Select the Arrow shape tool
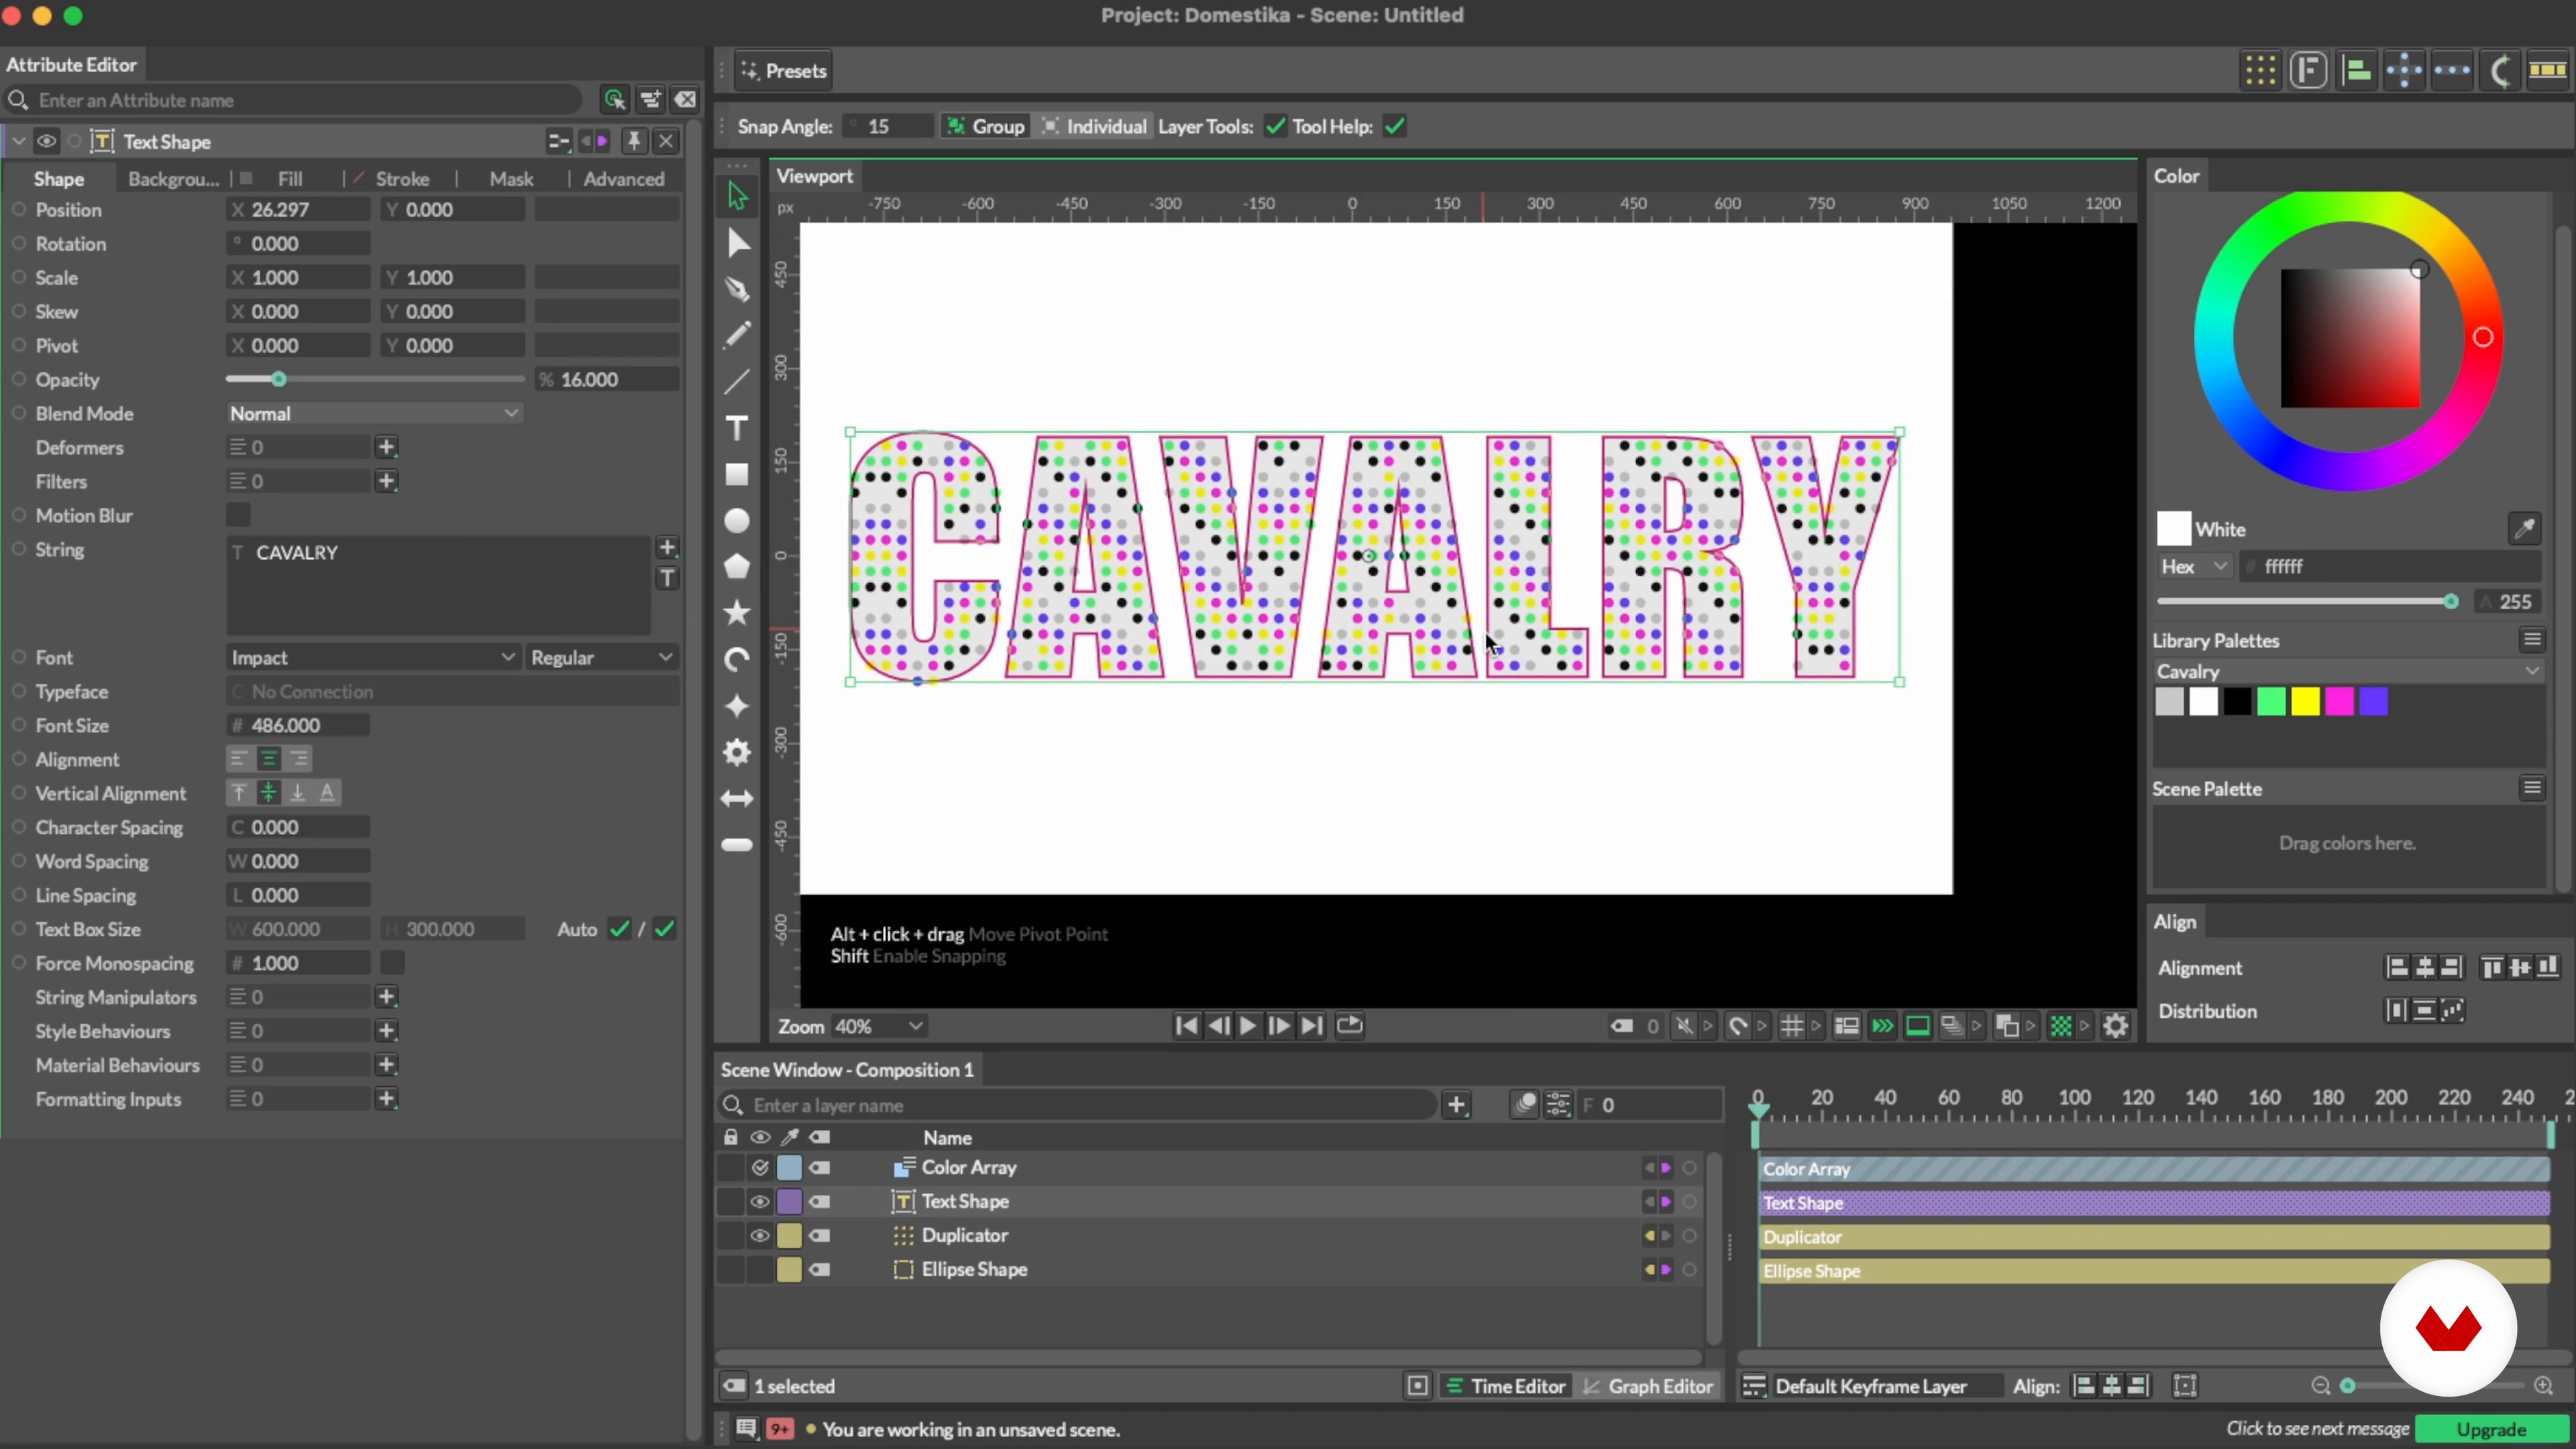 pyautogui.click(x=737, y=799)
